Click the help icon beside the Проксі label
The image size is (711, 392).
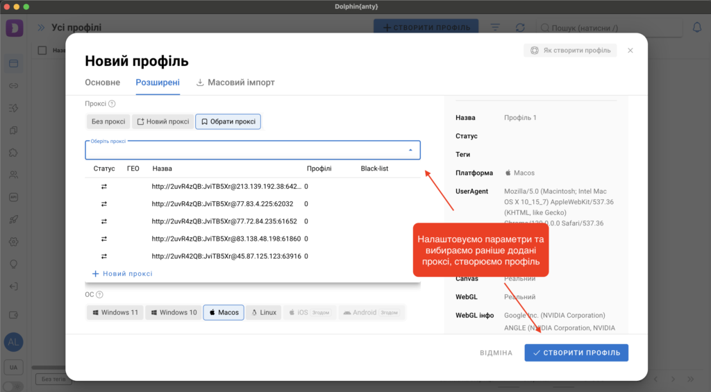pyautogui.click(x=112, y=104)
